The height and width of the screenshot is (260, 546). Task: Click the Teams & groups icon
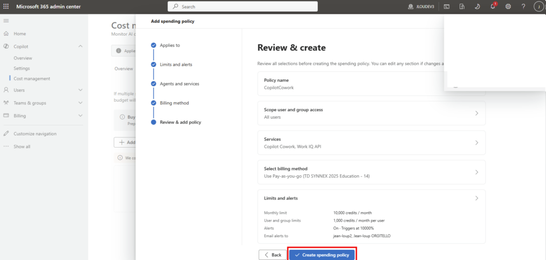6,103
